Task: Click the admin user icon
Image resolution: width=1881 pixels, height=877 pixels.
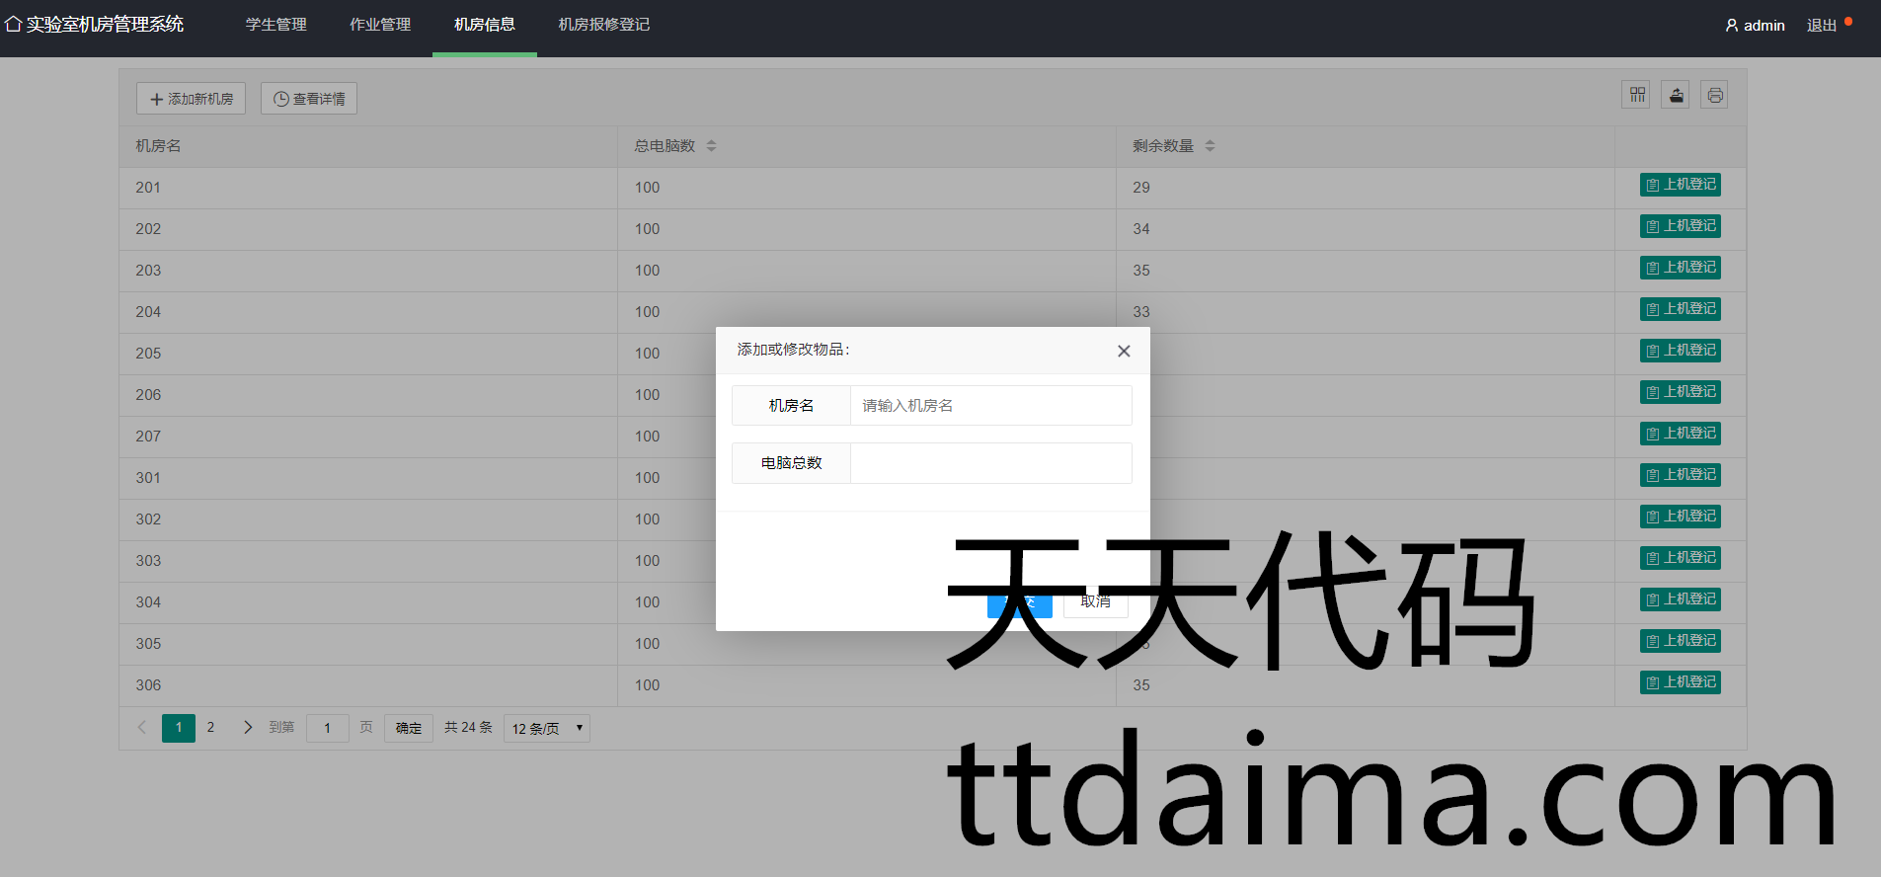Action: [1731, 26]
